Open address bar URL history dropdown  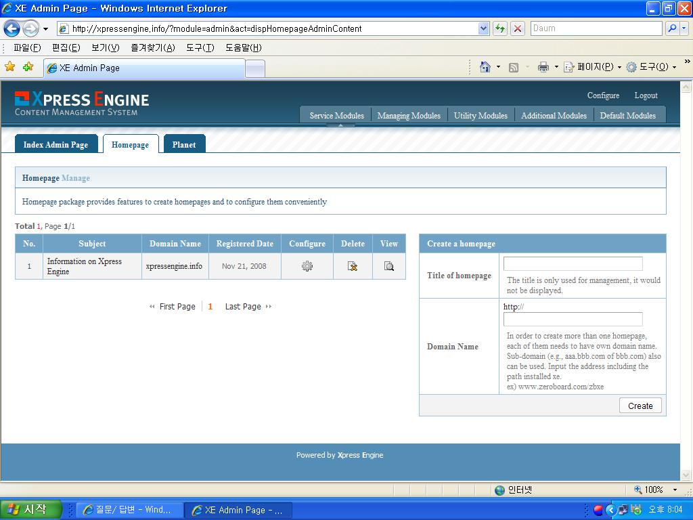click(x=483, y=28)
